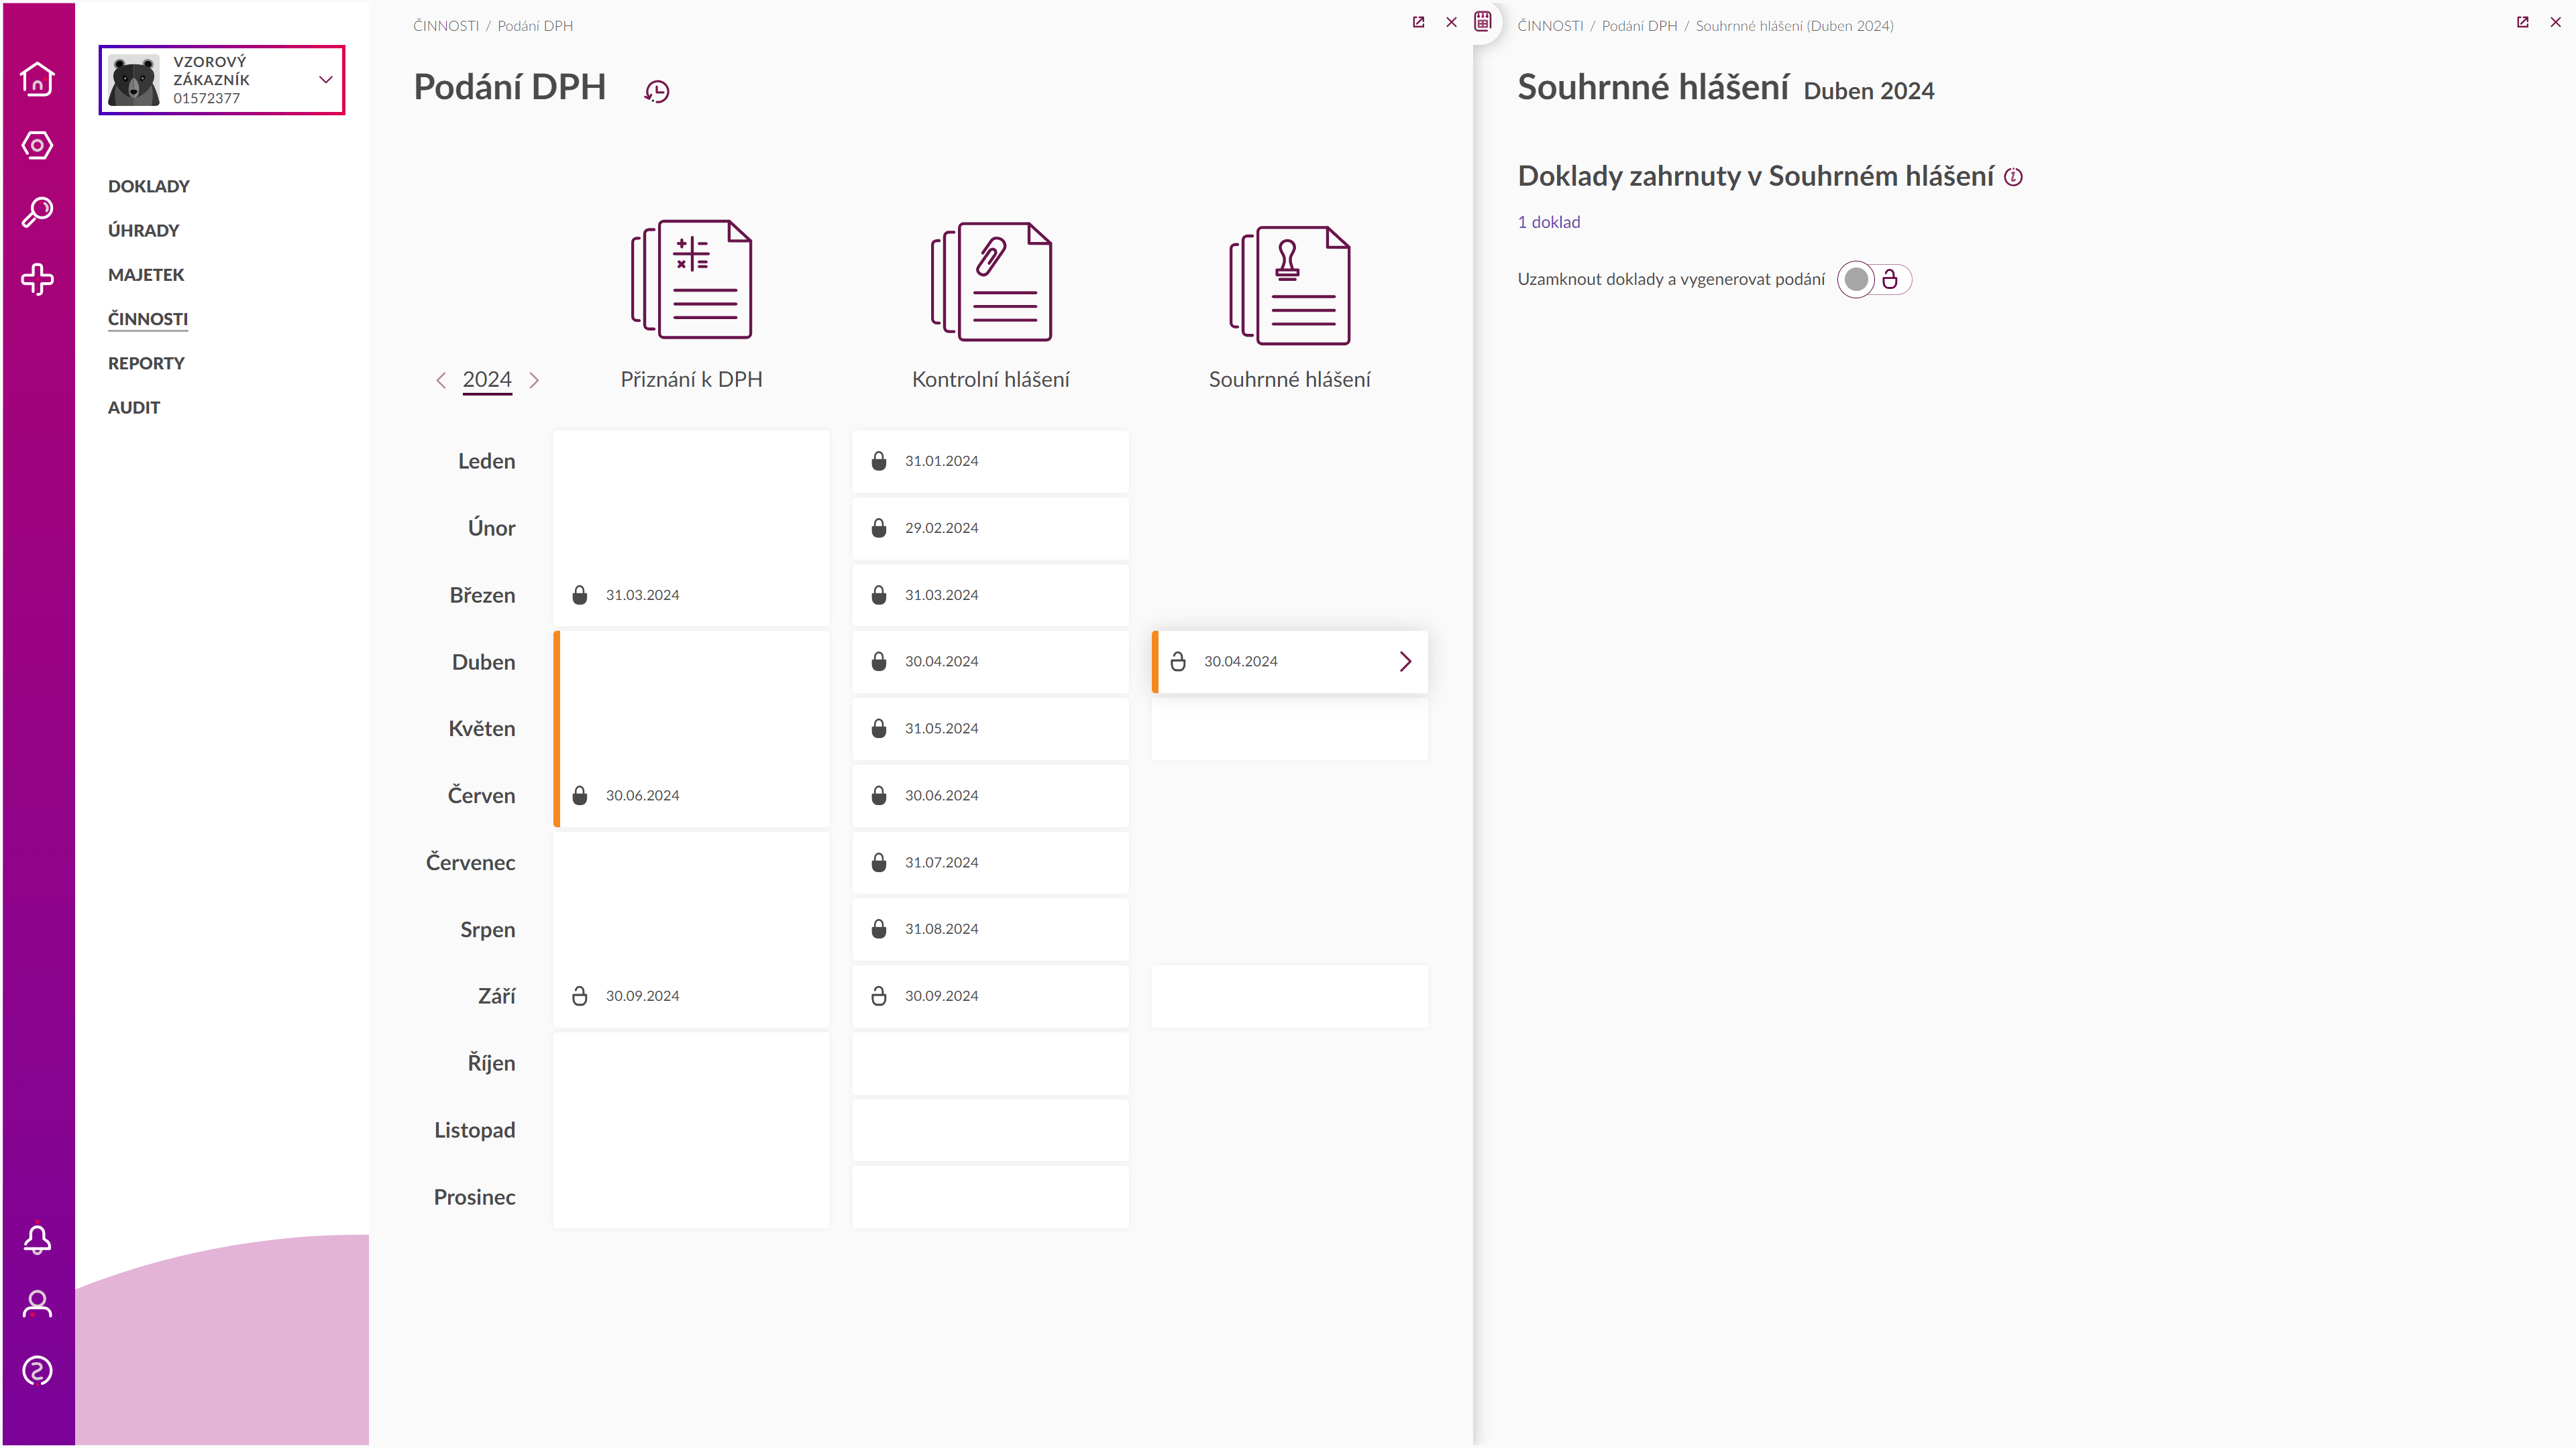2576x1448 pixels.
Task: Close the Podání DPH panel
Action: [1452, 22]
